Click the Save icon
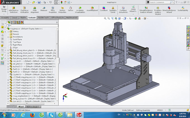190x118 pixels. click(39, 2)
